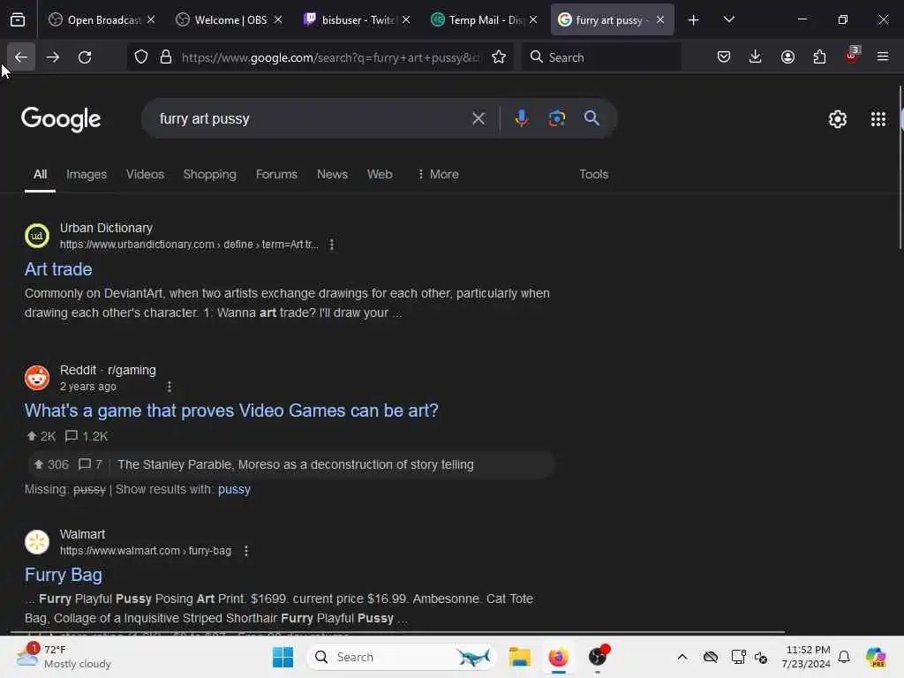Screen dimensions: 904x678
Task: Open the Firefox account icon
Action: click(787, 57)
